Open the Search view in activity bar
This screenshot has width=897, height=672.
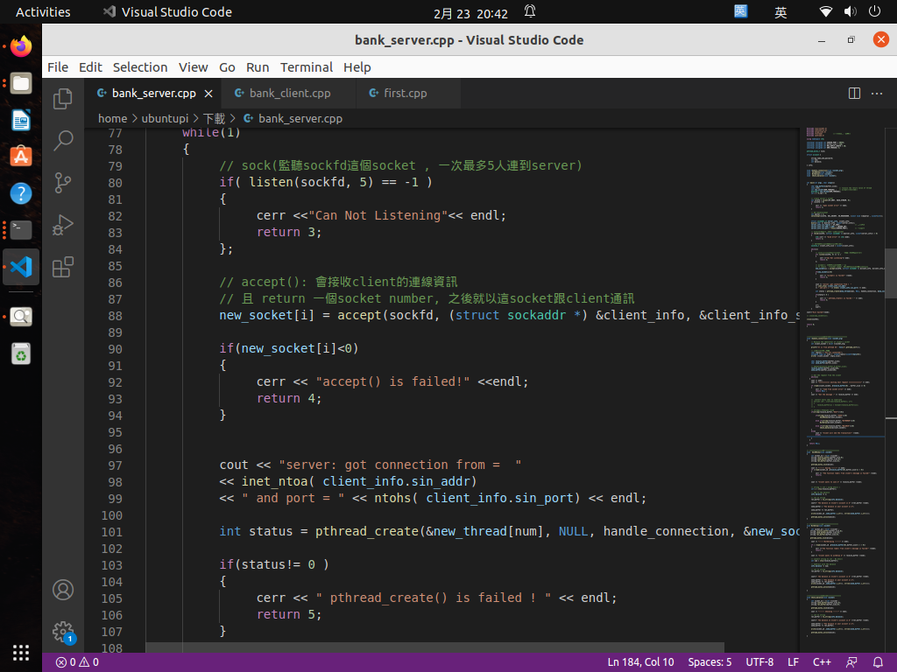click(63, 140)
